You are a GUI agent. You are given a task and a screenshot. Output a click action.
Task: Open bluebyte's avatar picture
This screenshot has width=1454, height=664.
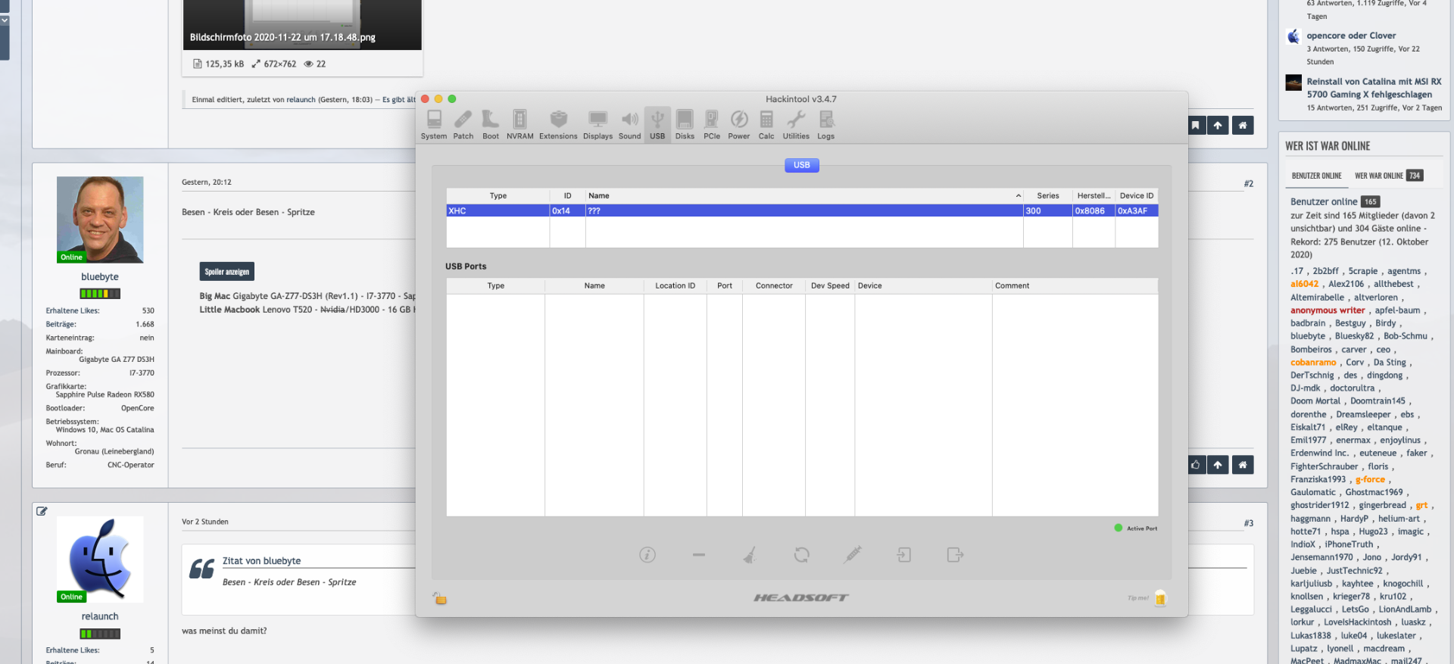point(100,220)
